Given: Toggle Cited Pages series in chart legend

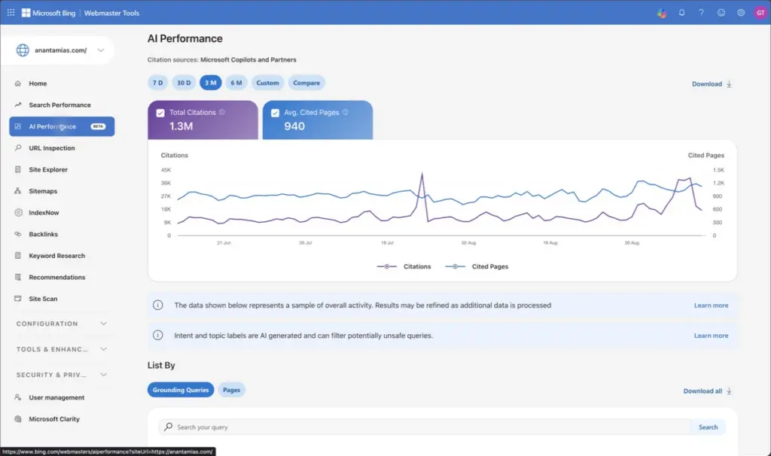Looking at the screenshot, I should point(477,266).
